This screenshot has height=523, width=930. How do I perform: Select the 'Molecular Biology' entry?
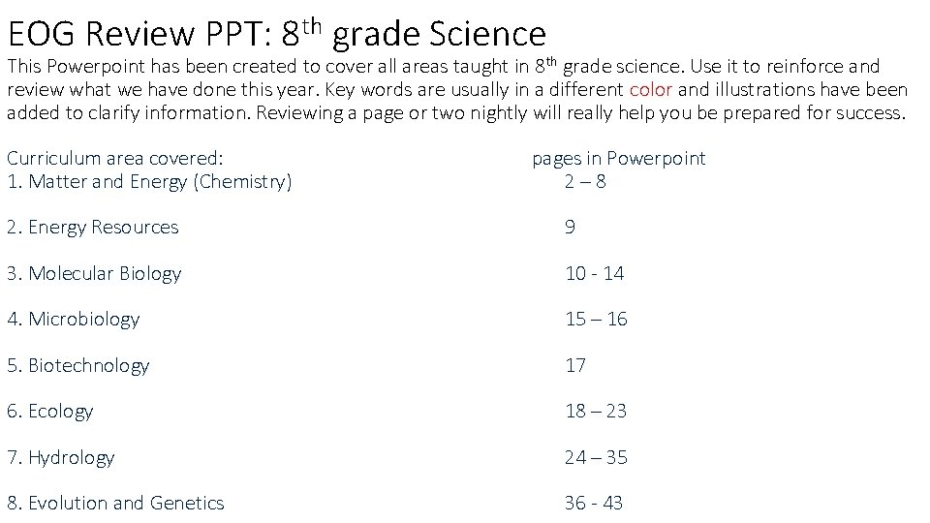94,273
